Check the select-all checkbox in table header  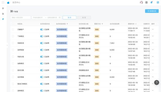[13, 24]
